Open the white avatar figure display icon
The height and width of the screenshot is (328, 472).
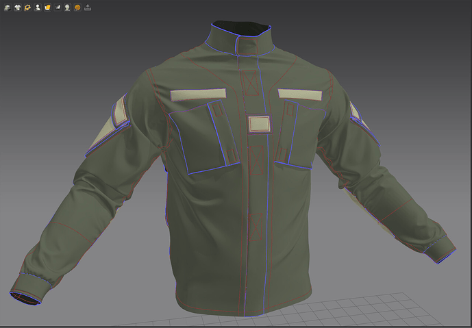pyautogui.click(x=37, y=8)
